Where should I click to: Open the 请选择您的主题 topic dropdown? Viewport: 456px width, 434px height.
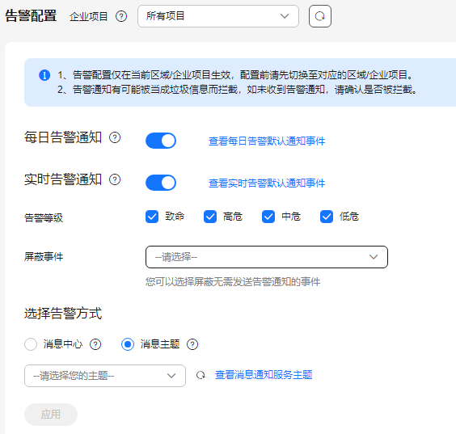(x=105, y=376)
